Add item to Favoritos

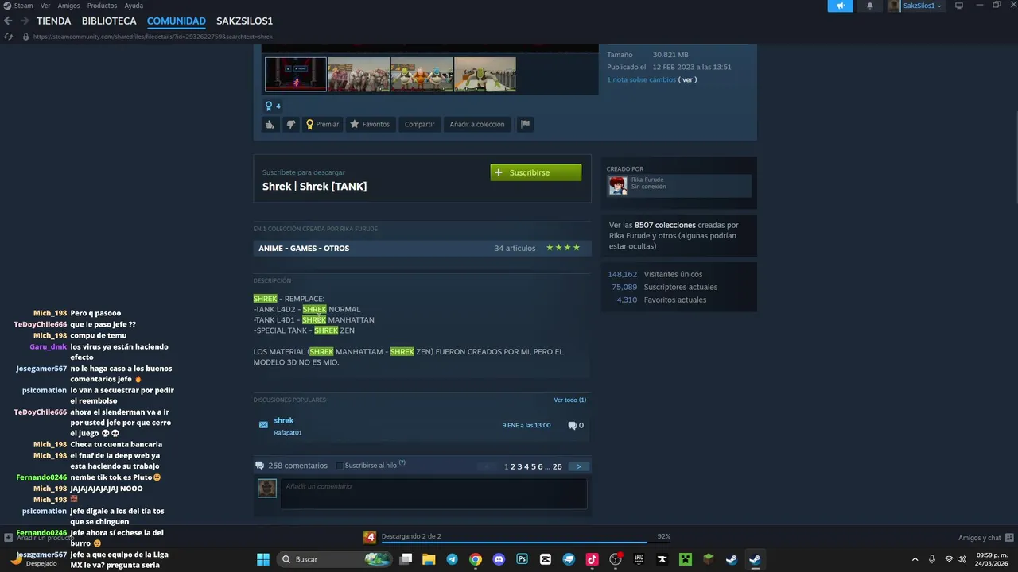coord(370,124)
